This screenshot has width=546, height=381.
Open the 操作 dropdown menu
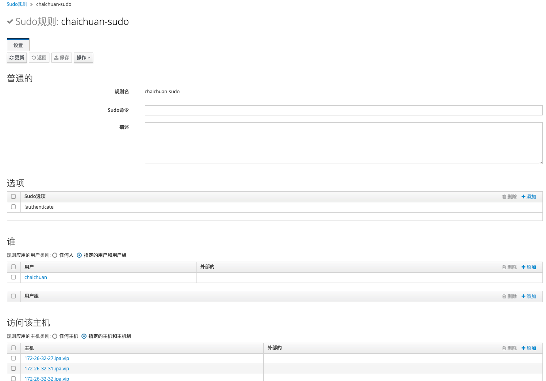[83, 58]
